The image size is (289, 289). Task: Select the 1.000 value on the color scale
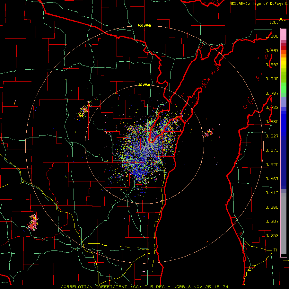(272, 36)
